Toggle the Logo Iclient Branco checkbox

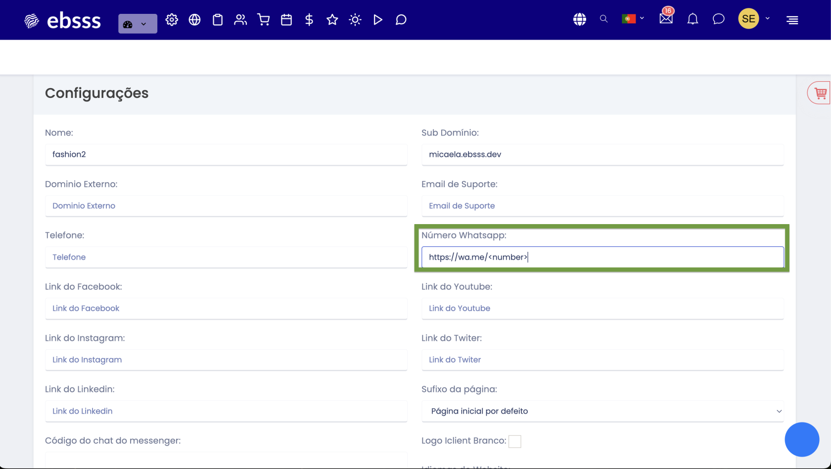(x=515, y=441)
